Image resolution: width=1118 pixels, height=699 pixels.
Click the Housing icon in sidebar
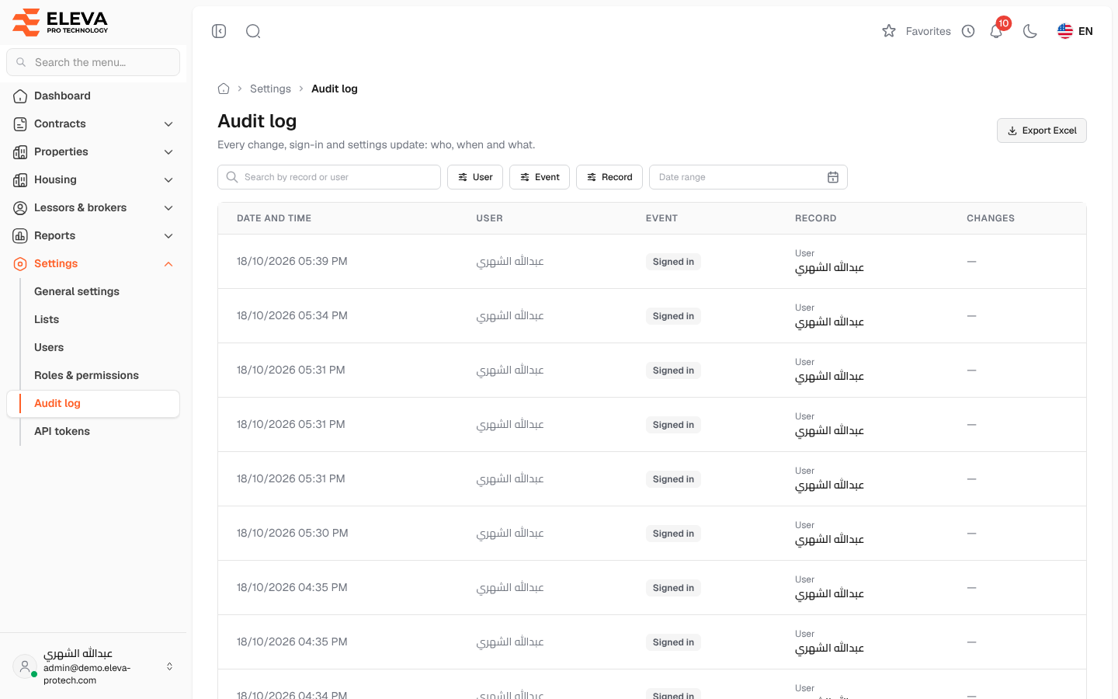[20, 179]
